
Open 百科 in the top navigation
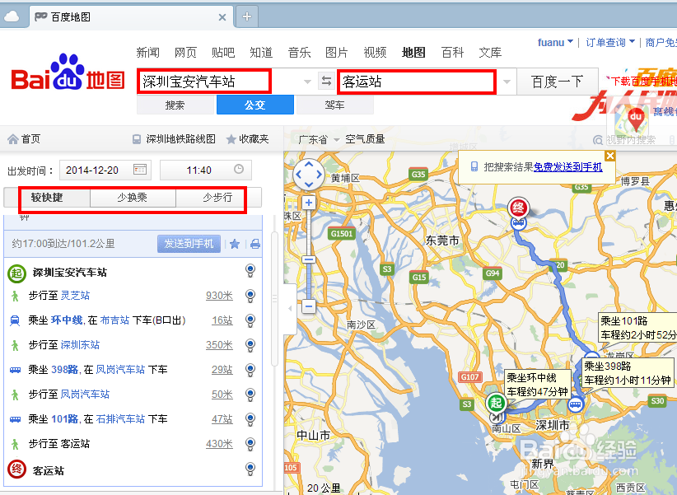pos(452,53)
